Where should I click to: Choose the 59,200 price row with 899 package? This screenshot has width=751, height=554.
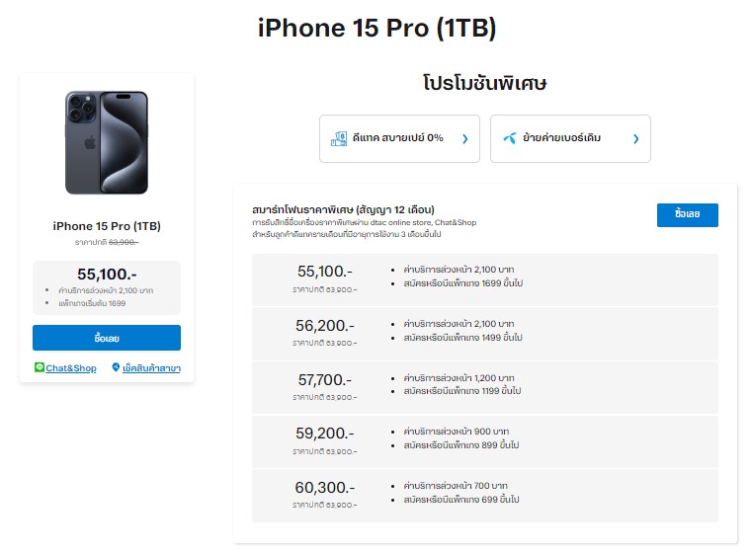[484, 441]
